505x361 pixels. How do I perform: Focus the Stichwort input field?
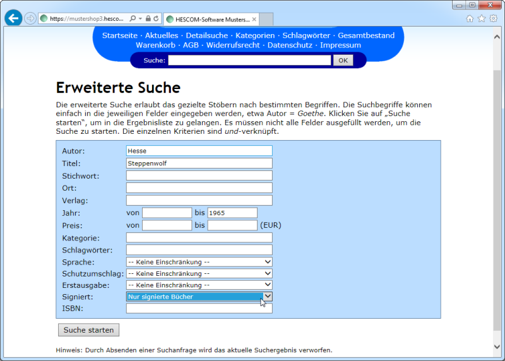(199, 175)
